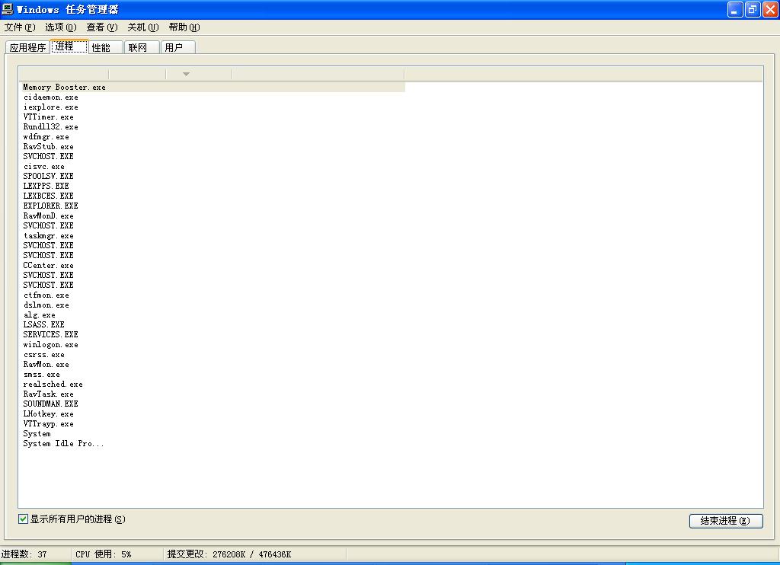780x565 pixels.
Task: Select the Rundll32.exe process
Action: coord(51,127)
